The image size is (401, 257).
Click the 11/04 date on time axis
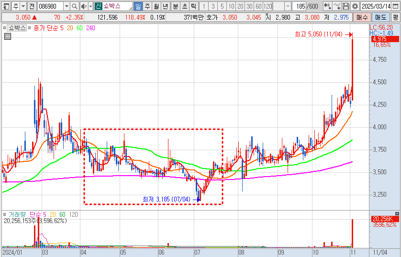[380, 253]
